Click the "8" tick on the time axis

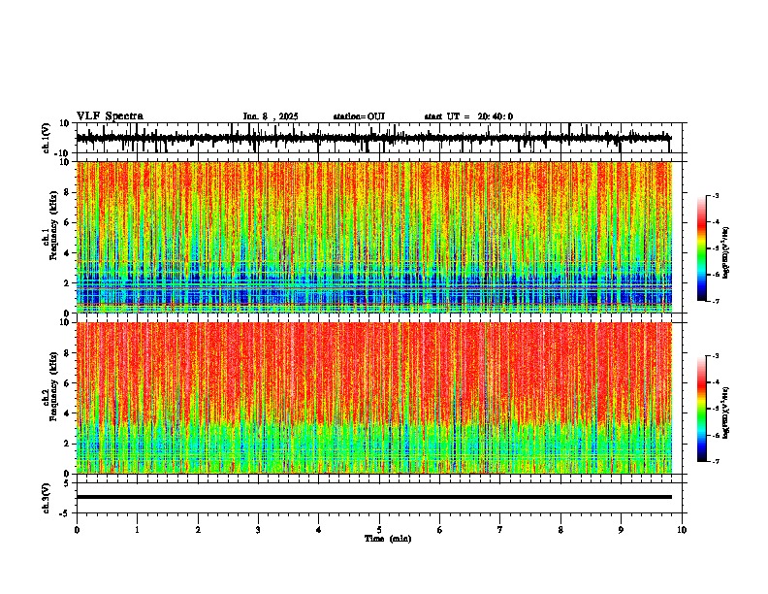point(560,530)
